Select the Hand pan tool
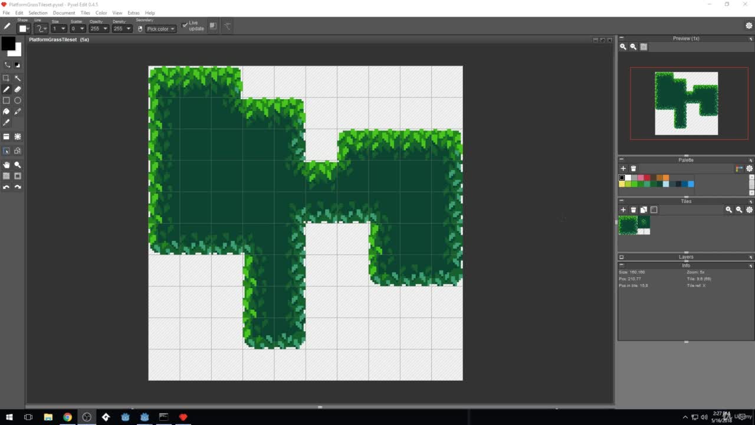This screenshot has width=755, height=425. (6, 165)
